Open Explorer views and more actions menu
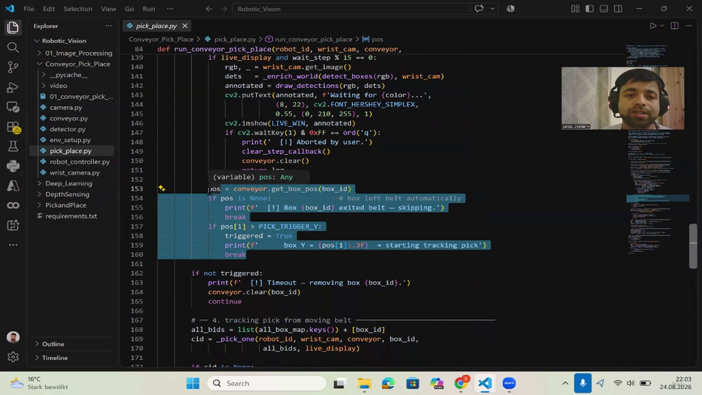Image resolution: width=702 pixels, height=395 pixels. click(x=108, y=26)
